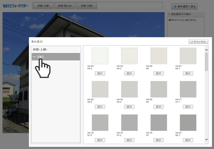Click the HN-75 color swatch
Screen dimensions: 214x149
tap(100, 122)
